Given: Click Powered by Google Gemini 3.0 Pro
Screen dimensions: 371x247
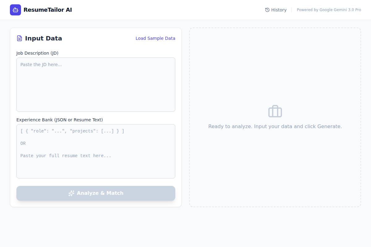Looking at the screenshot, I should point(329,10).
